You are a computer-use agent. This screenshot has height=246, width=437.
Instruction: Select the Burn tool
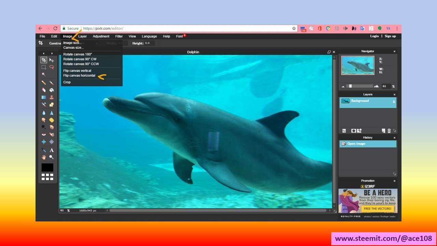pos(52,127)
